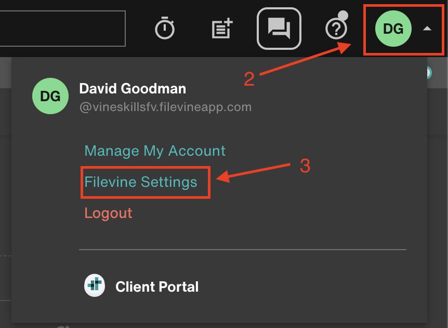Open the chat messages icon
448x328 pixels.
click(x=279, y=29)
